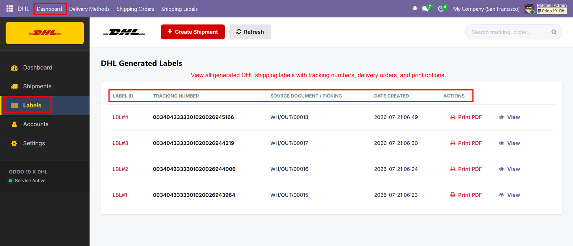The height and width of the screenshot is (246, 573).
Task: Click source document WH/OUT/00017
Action: 289,143
